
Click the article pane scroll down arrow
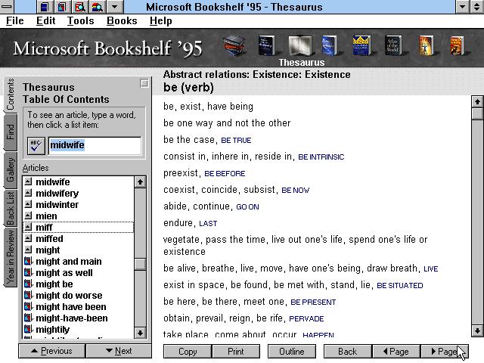[x=477, y=330]
